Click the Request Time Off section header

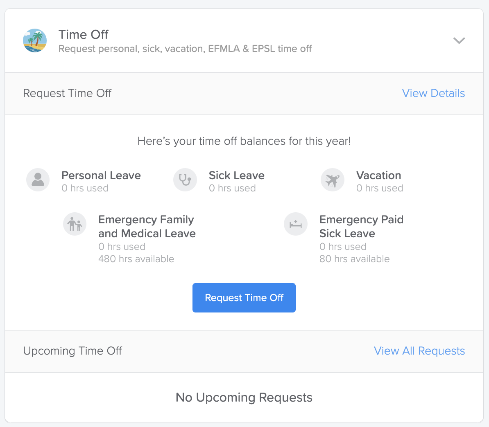(x=67, y=93)
